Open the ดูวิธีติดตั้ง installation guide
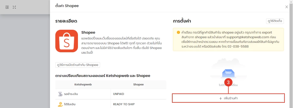This screenshot has width=293, height=108. pyautogui.click(x=275, y=21)
